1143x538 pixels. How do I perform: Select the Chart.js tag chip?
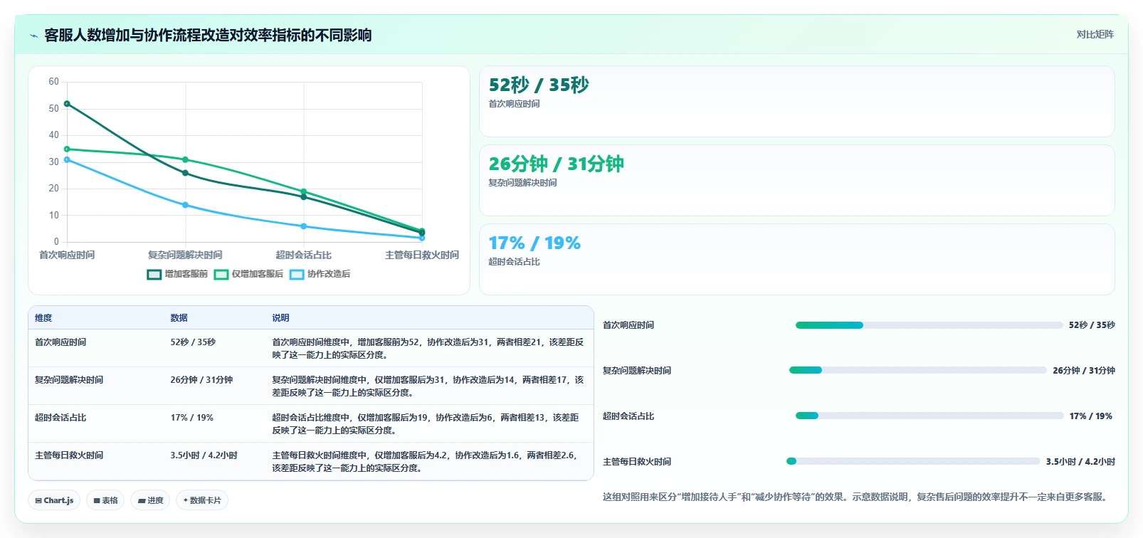click(54, 500)
